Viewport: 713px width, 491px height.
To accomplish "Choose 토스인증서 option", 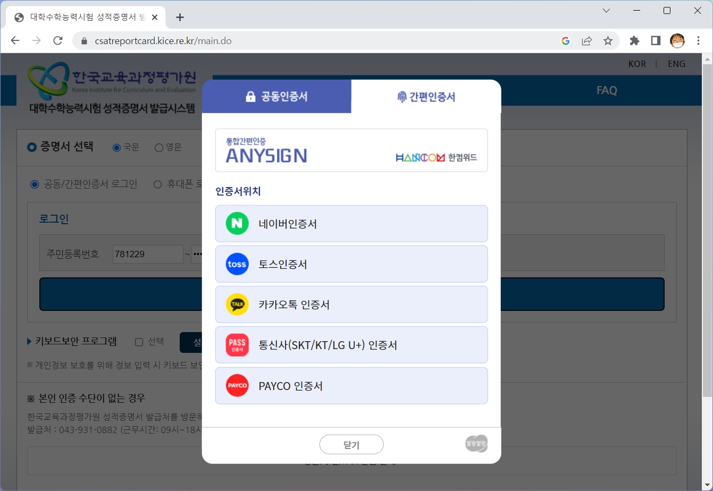I will coord(351,264).
